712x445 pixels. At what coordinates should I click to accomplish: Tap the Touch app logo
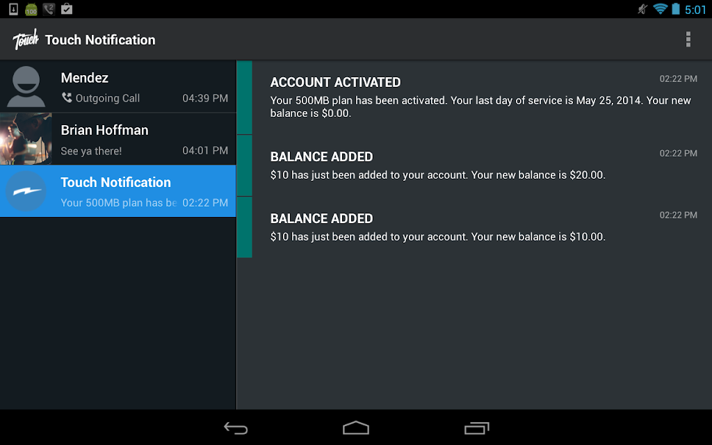tap(26, 40)
